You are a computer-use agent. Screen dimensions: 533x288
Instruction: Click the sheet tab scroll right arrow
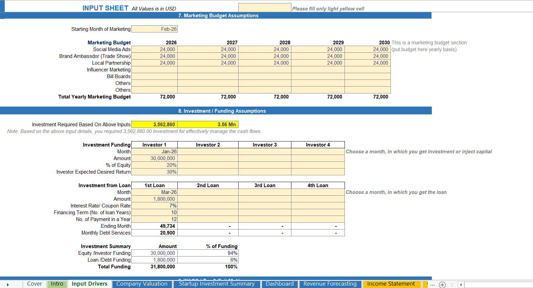pos(8,285)
